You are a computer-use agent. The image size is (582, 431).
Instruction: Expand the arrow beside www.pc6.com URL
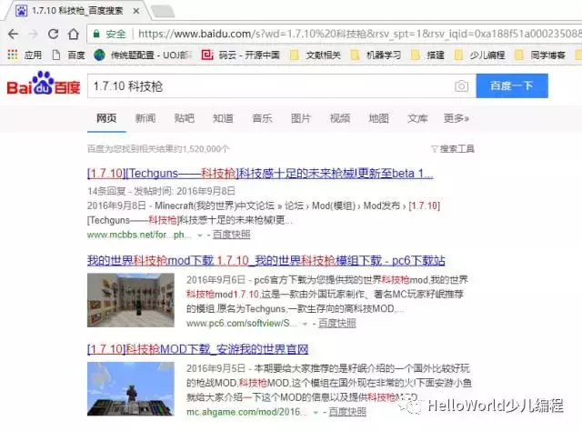tap(305, 324)
